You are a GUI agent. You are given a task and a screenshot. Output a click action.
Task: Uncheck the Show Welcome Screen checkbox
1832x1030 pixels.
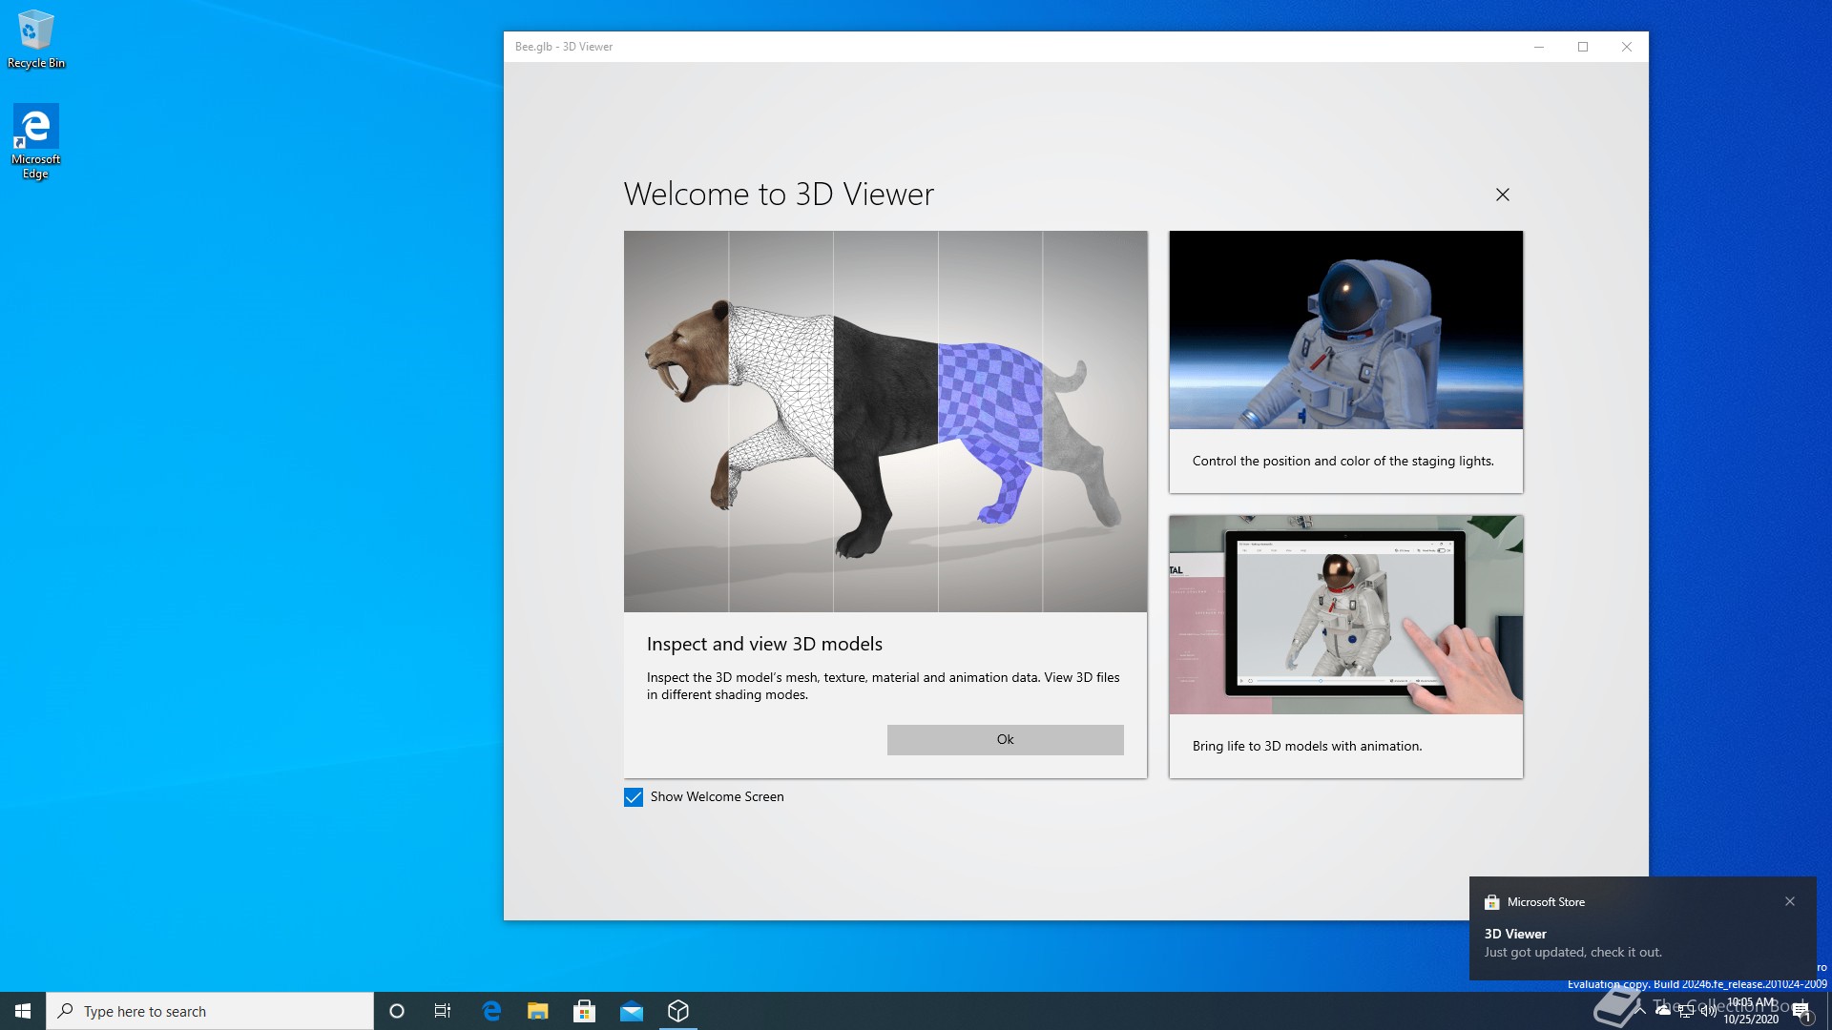click(634, 797)
